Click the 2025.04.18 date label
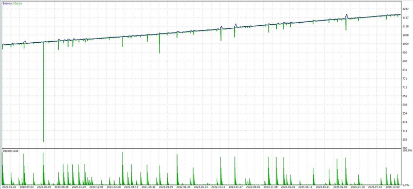413x189 pixels. click(x=357, y=187)
